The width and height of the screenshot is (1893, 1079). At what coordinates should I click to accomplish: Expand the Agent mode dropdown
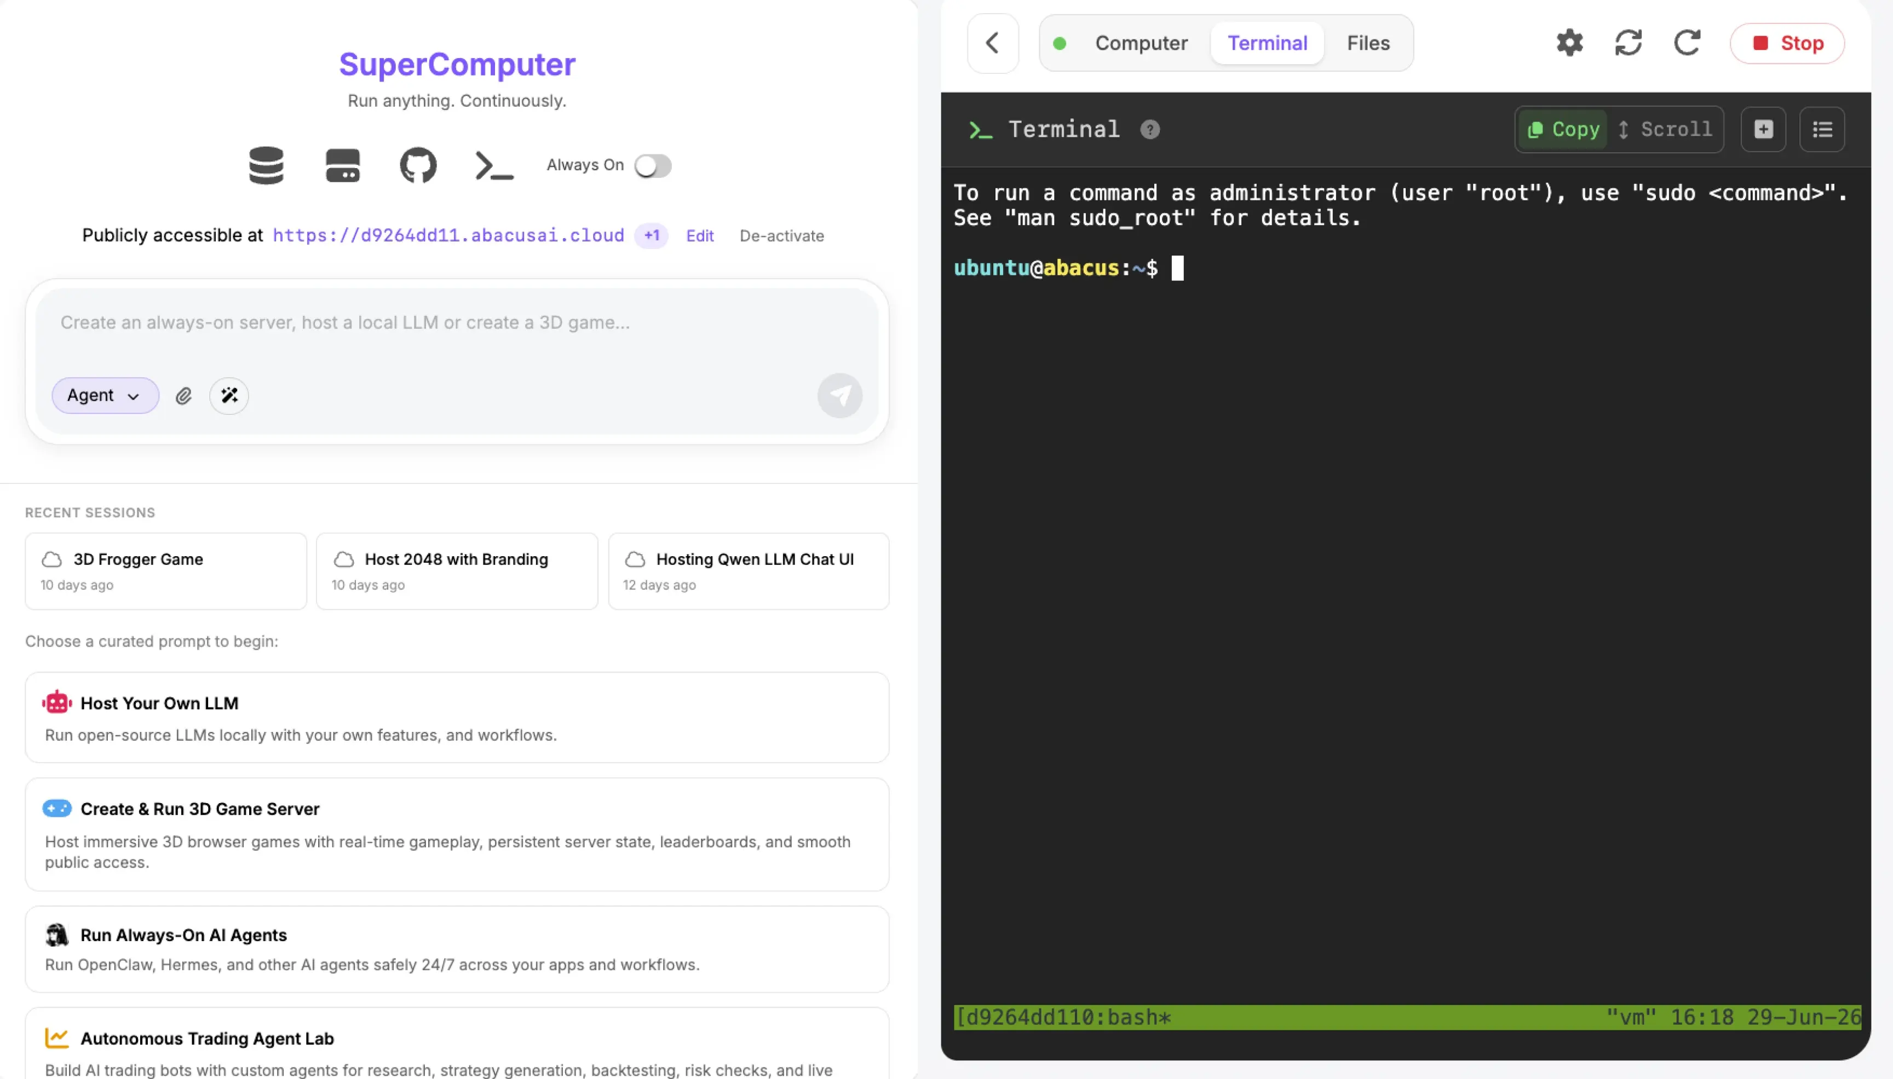tap(105, 396)
